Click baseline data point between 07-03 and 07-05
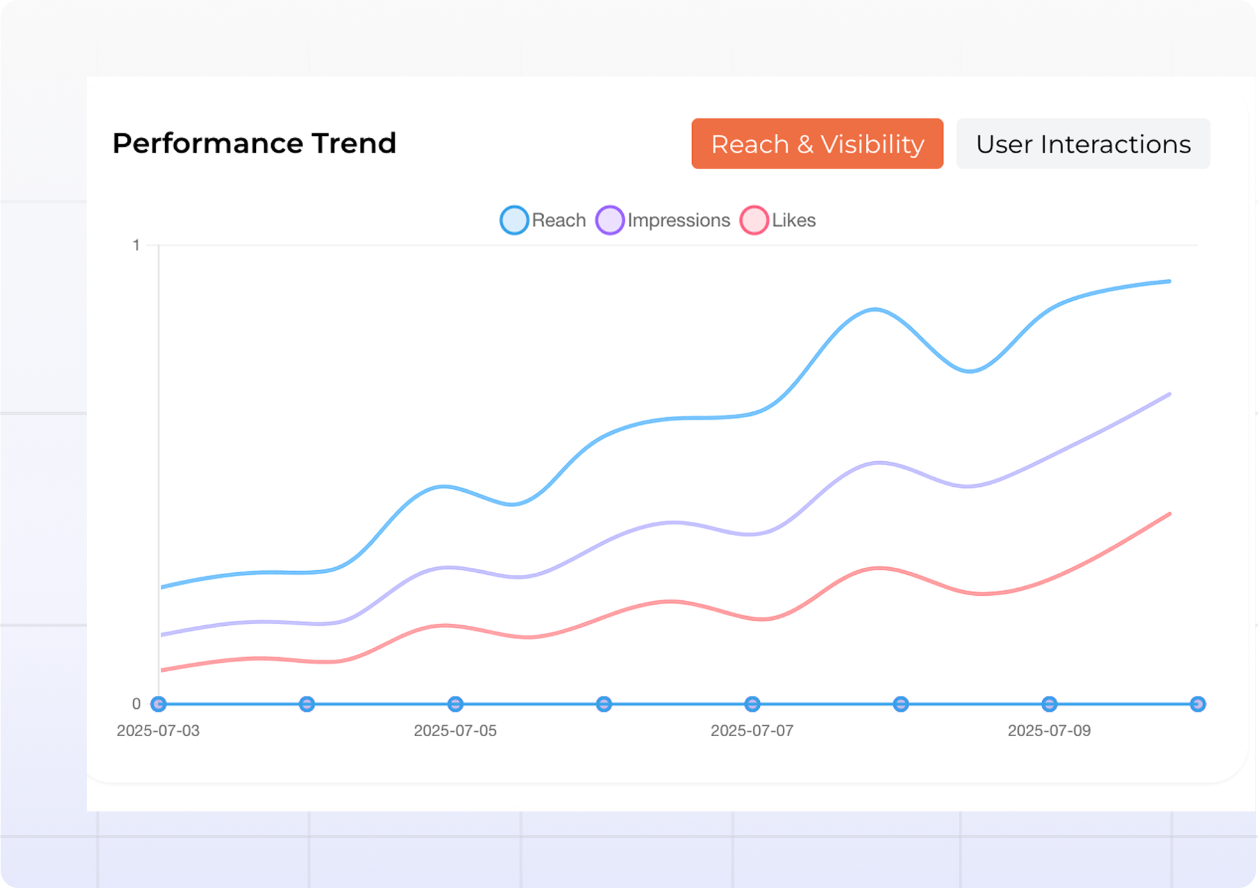This screenshot has height=888, width=1258. [x=307, y=704]
